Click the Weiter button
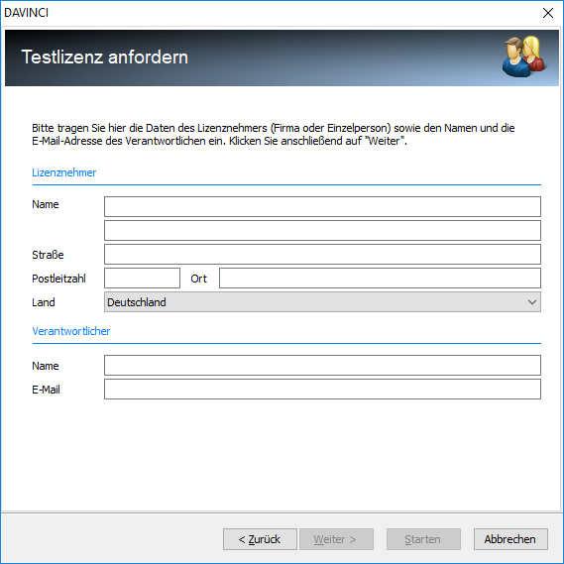 (x=336, y=539)
